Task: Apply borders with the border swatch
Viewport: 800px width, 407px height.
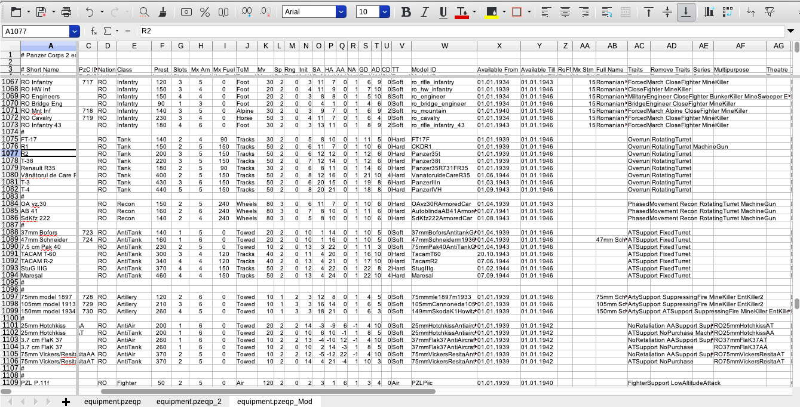Action: click(x=517, y=12)
